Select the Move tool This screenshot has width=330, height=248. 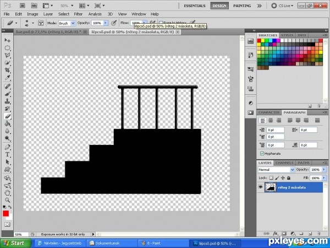coord(7,40)
